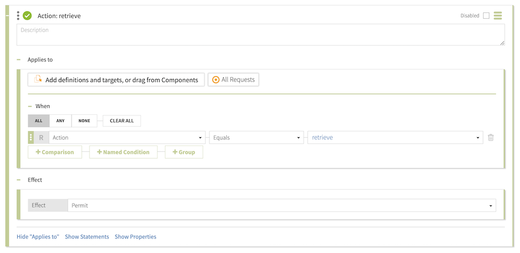Collapse the Applies to section
This screenshot has width=520, height=253.
tap(19, 60)
